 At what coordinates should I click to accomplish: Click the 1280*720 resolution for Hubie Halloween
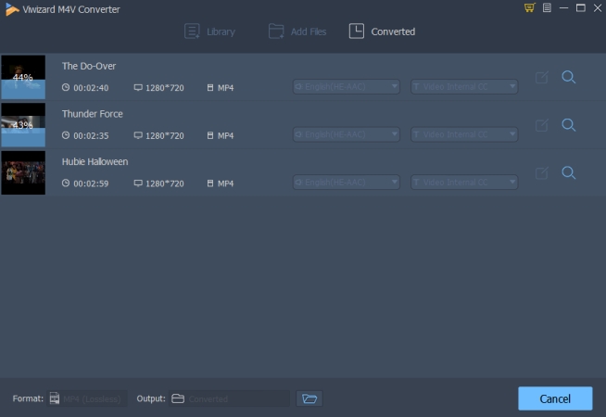point(165,183)
